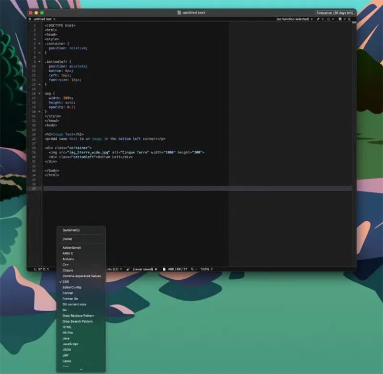Click the magnifier zoom icon in status bar
The height and width of the screenshot is (374, 383).
coord(192,269)
